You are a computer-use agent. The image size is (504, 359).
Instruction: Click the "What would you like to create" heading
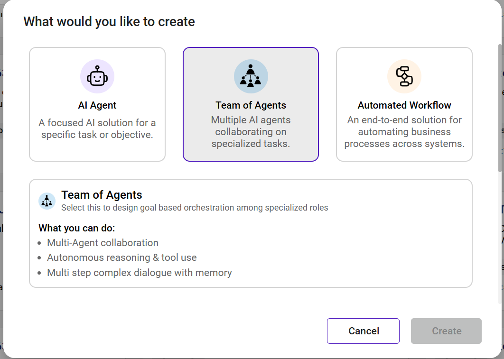(x=109, y=22)
